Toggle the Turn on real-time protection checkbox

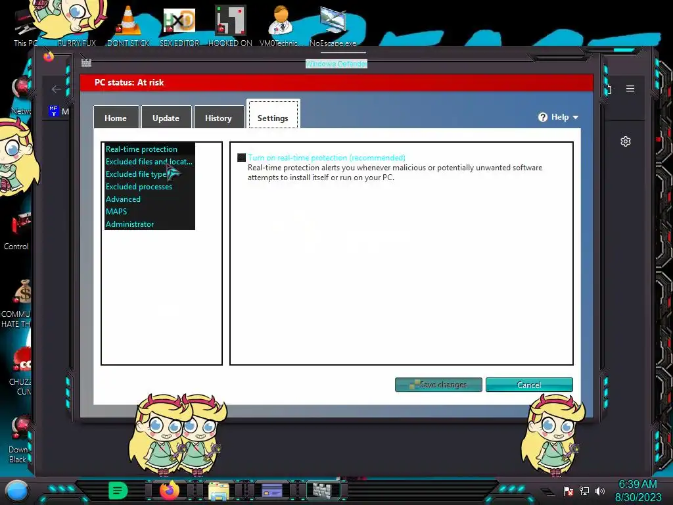tap(242, 158)
